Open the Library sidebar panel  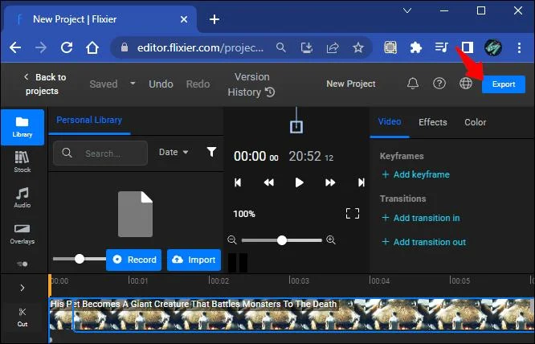22,127
